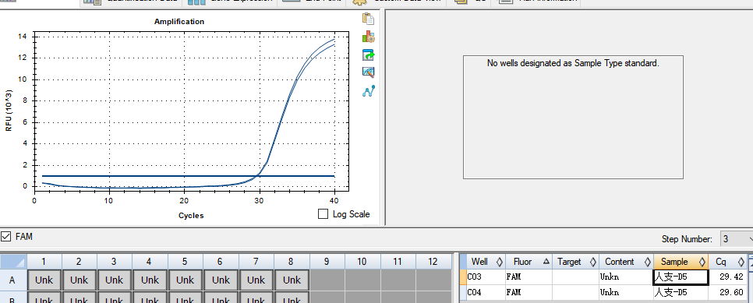Select plate row A header
This screenshot has height=303, width=753.
coord(13,280)
